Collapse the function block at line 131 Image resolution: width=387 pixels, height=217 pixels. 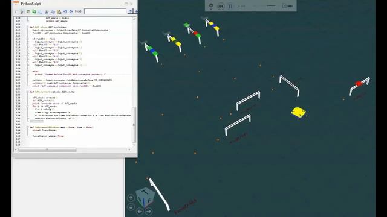click(27, 92)
